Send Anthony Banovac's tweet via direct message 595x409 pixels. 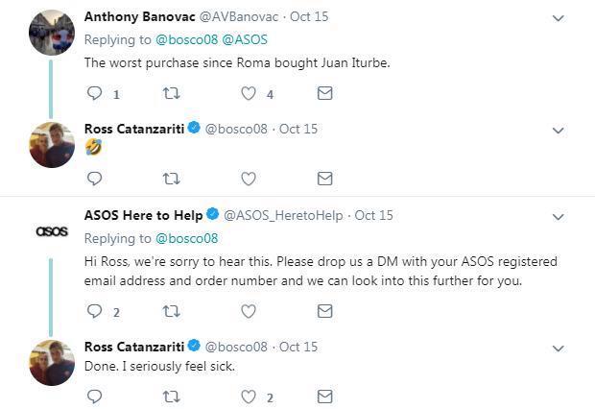pos(324,94)
